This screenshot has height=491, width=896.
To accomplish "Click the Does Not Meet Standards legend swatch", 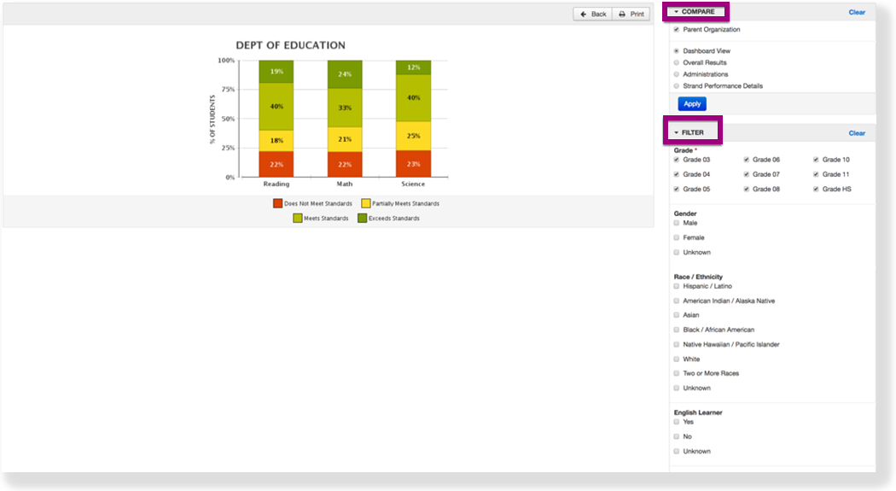I will pyautogui.click(x=277, y=203).
